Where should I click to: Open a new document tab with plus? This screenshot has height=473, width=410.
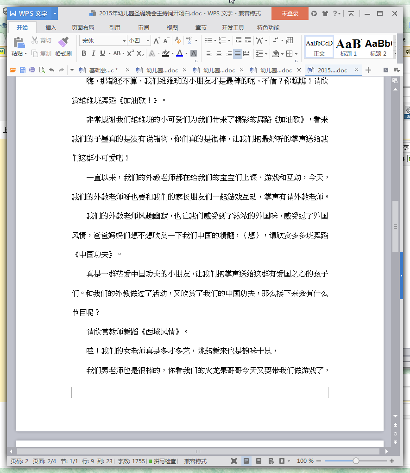coord(368,70)
